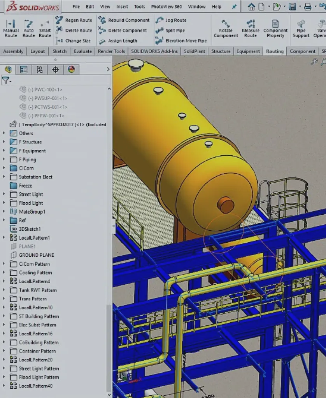This screenshot has height=398, width=326.
Task: Click Elevation Move Pipe
Action: tap(181, 41)
